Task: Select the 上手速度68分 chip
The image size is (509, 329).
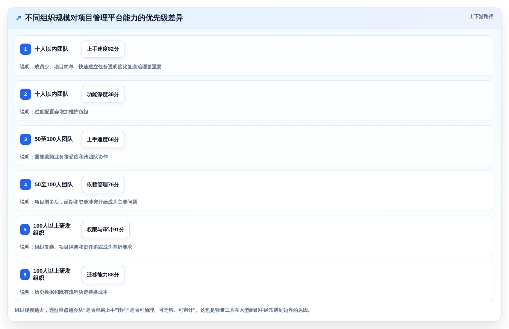Action: tap(103, 139)
